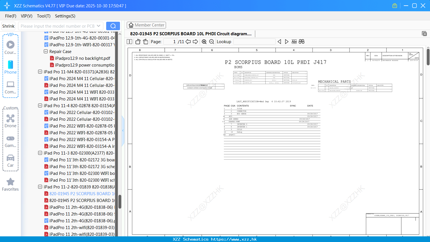
Task: Open the Drone category
Action: click(x=10, y=121)
